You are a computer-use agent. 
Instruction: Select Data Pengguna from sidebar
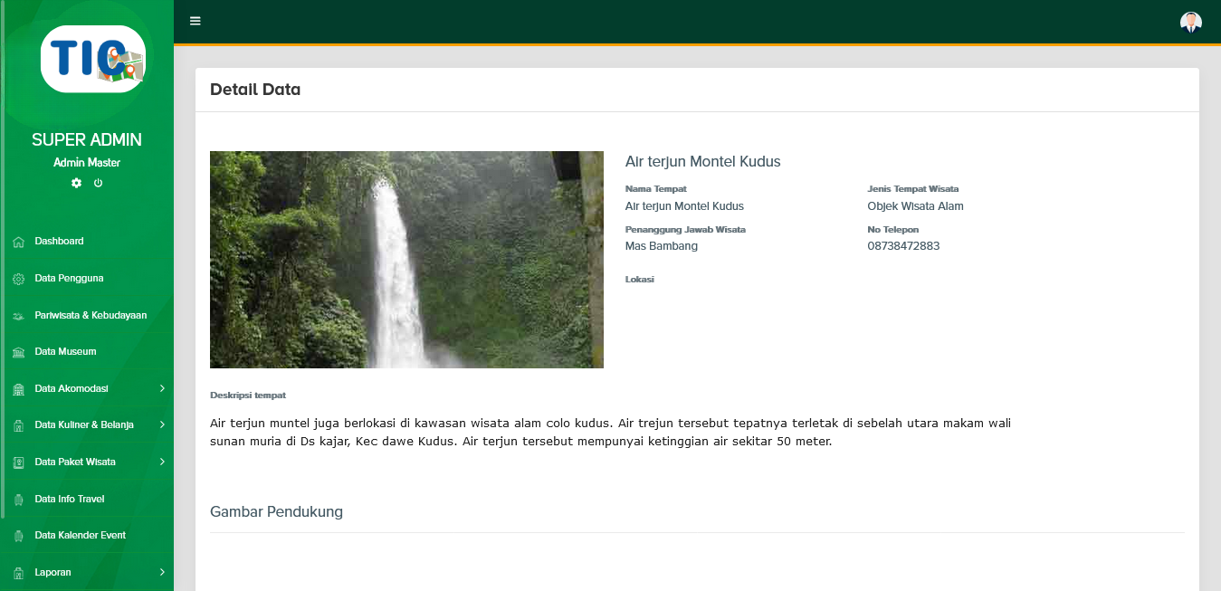click(69, 278)
